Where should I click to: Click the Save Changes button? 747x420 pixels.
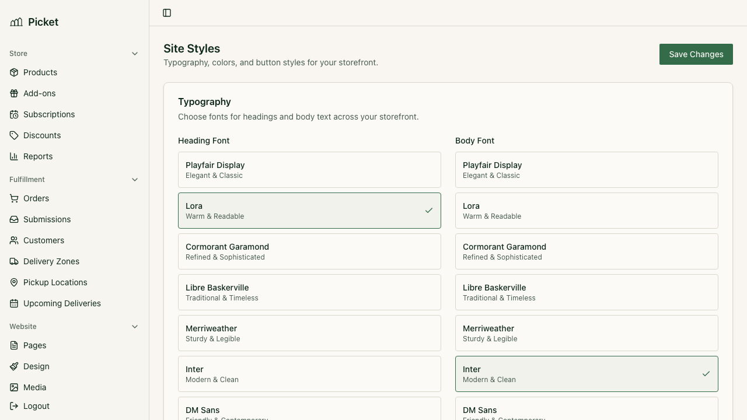pos(696,54)
